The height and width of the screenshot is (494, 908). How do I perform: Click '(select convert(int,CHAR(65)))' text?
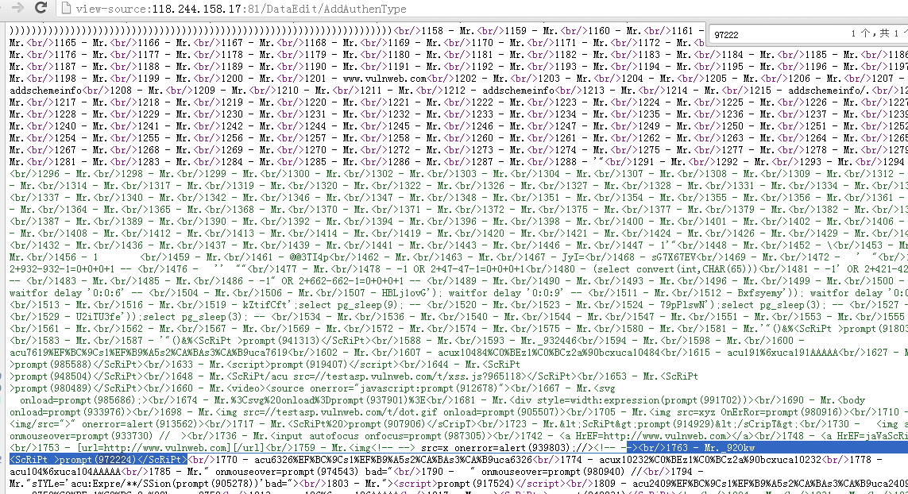tap(675, 269)
